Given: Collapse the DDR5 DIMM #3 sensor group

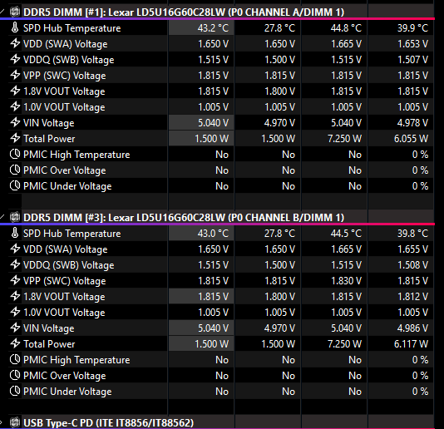Looking at the screenshot, I should click(x=2, y=217).
